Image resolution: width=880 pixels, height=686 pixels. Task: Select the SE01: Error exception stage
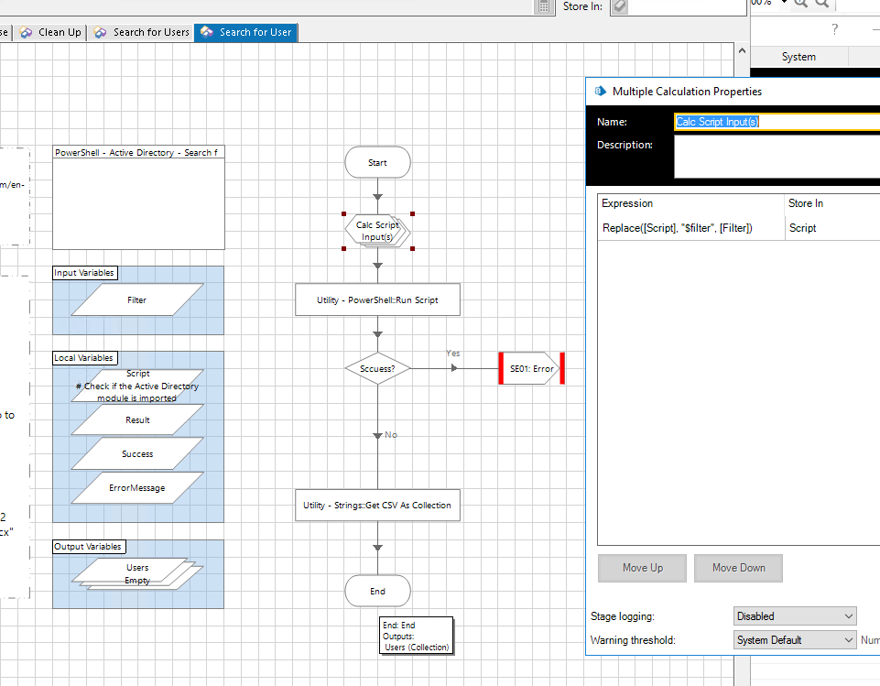coord(531,368)
